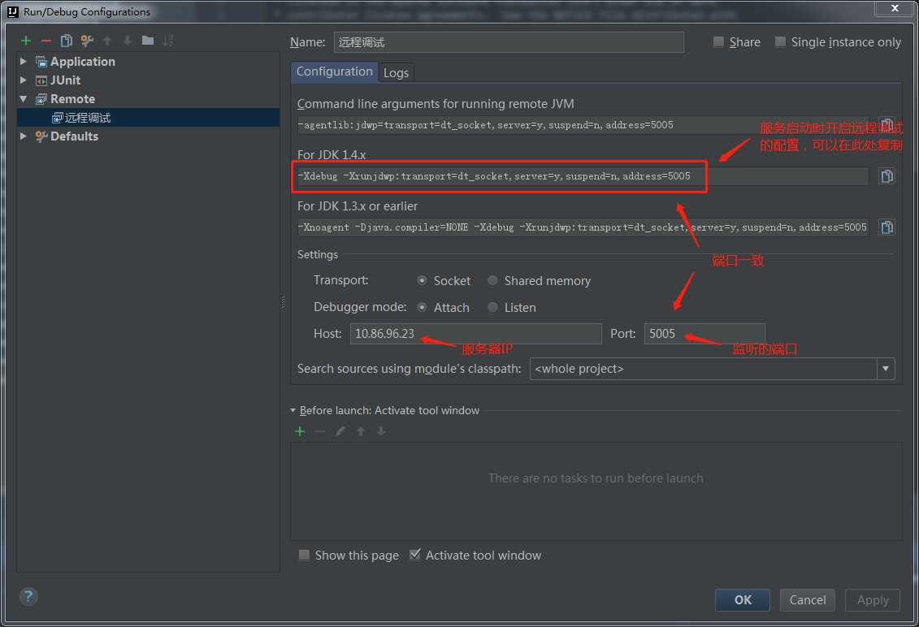Open help with the question mark icon

coord(28,596)
